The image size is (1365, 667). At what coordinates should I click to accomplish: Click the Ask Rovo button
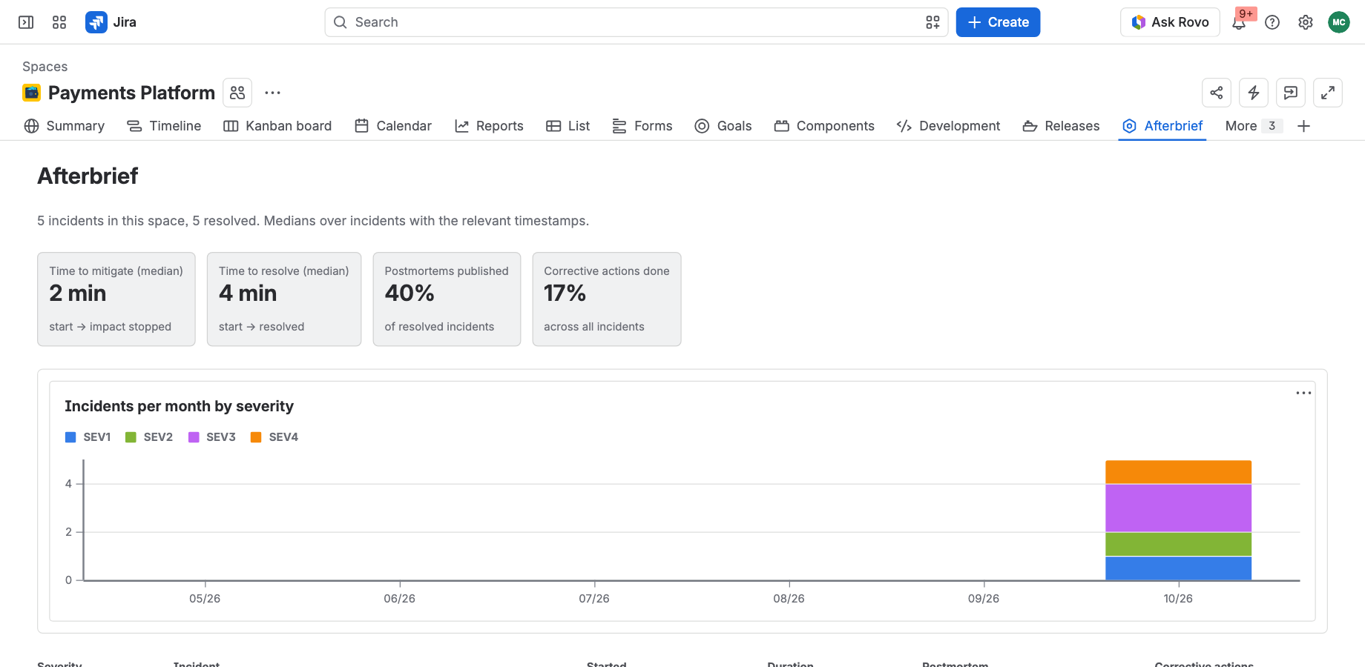point(1170,22)
